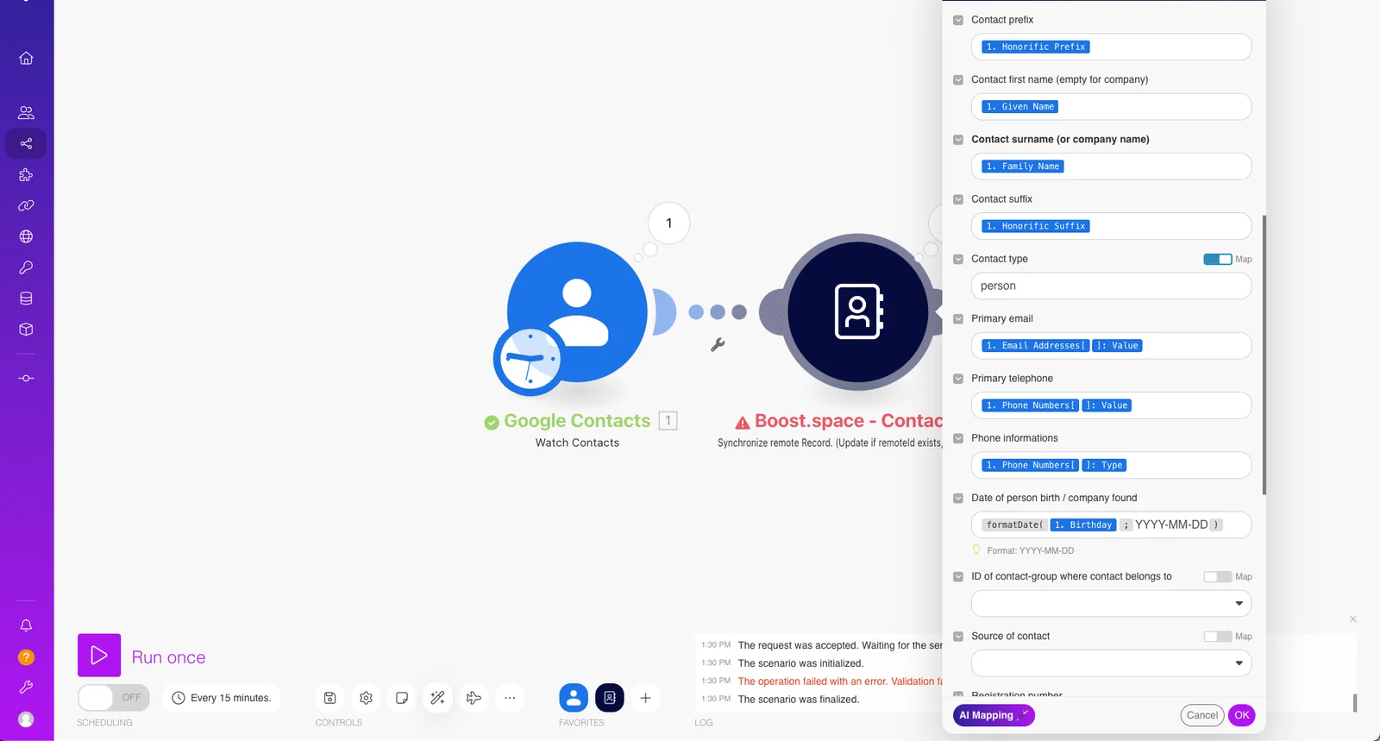
Task: Open the Scenarios share icon in sidebar
Action: [26, 143]
